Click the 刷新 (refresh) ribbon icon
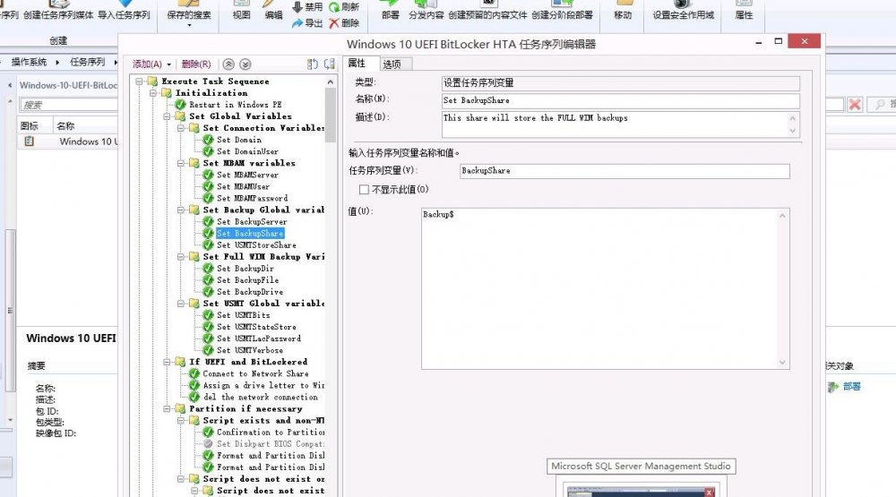The width and height of the screenshot is (896, 497). pyautogui.click(x=334, y=7)
